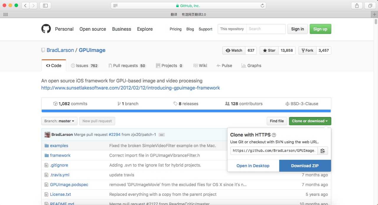Click the 有道网页翻译2.0 bookmark
This screenshot has width=378, height=205.
pyautogui.click(x=194, y=14)
